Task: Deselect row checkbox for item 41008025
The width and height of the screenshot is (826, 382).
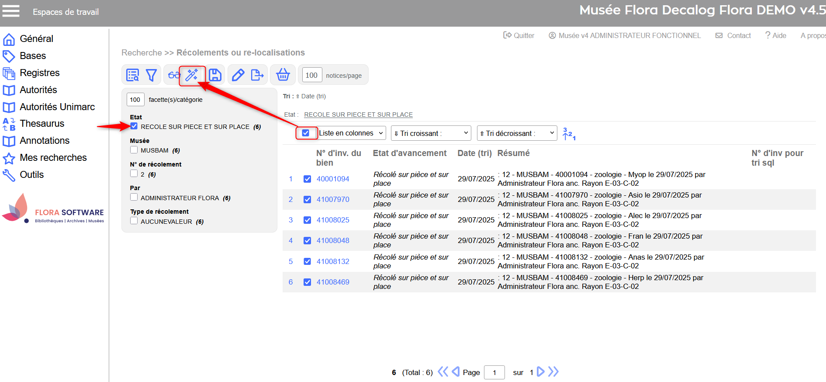Action: 308,220
